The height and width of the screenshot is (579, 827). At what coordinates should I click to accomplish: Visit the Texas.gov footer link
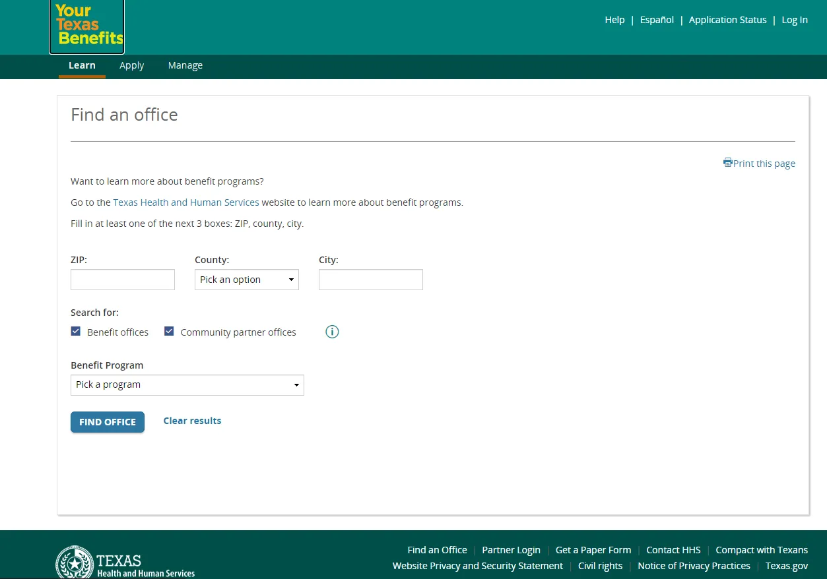(x=787, y=566)
